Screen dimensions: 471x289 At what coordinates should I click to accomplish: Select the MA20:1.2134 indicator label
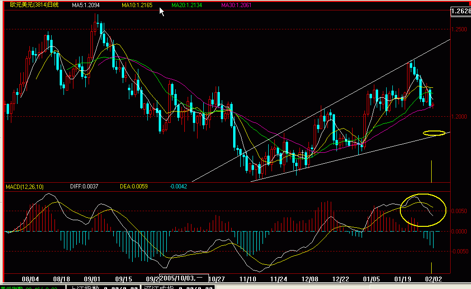187,5
